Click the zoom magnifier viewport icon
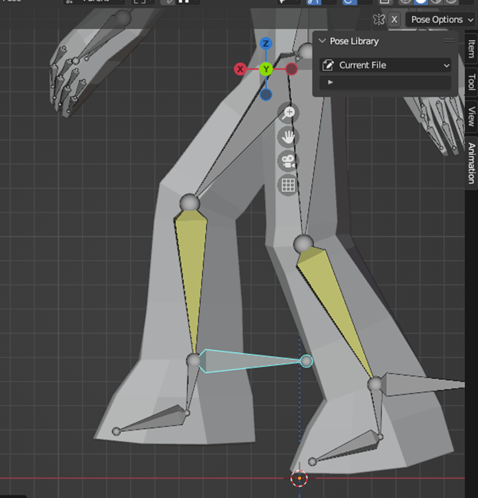Image resolution: width=478 pixels, height=498 pixels. pos(288,113)
